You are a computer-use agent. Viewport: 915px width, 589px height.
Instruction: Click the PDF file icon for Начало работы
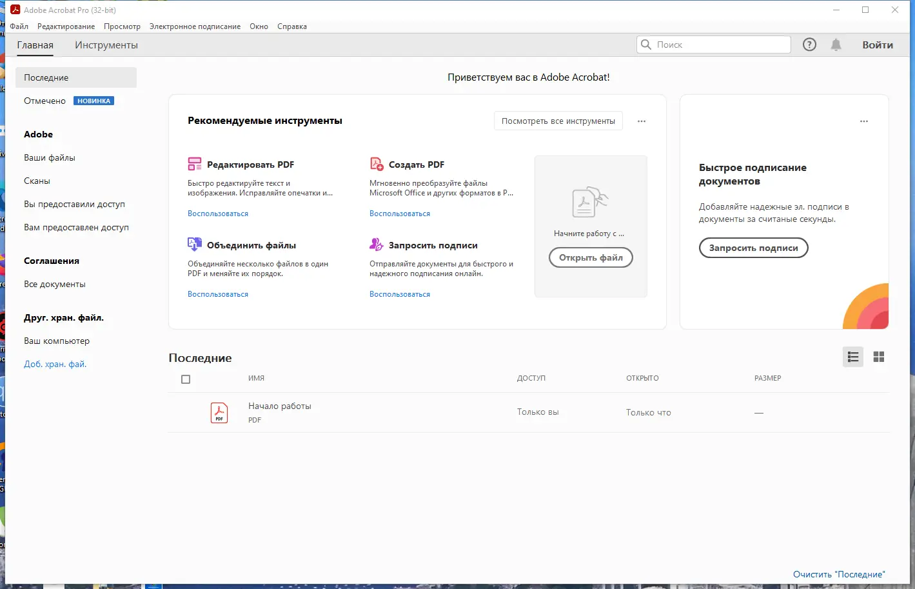coord(219,412)
